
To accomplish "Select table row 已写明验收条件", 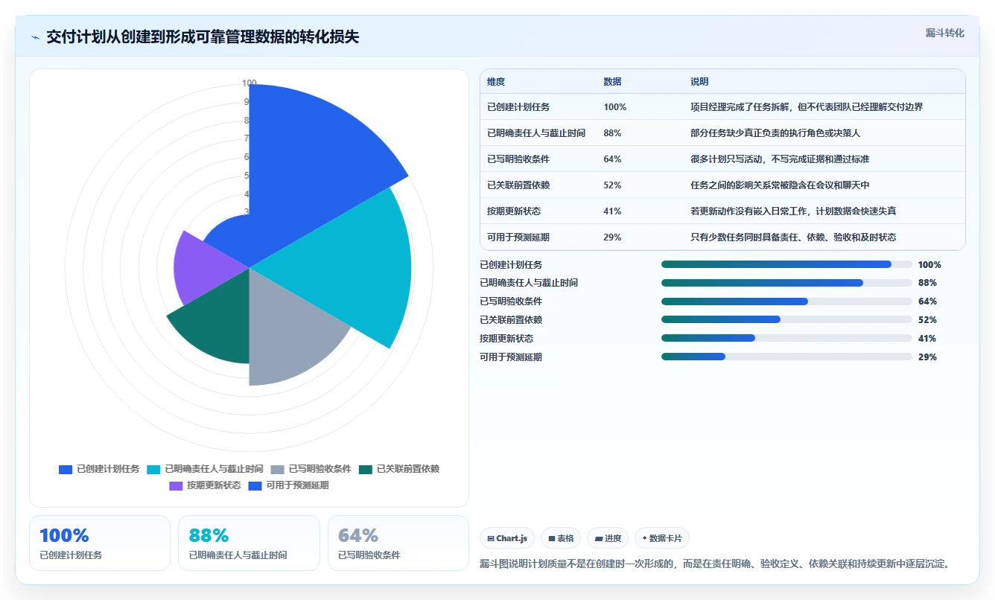I will [722, 159].
